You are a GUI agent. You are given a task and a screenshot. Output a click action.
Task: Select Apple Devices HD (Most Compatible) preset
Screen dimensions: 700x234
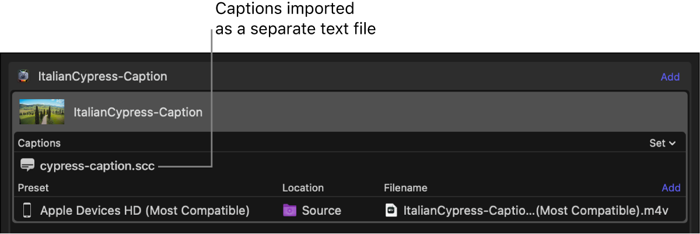pos(145,210)
